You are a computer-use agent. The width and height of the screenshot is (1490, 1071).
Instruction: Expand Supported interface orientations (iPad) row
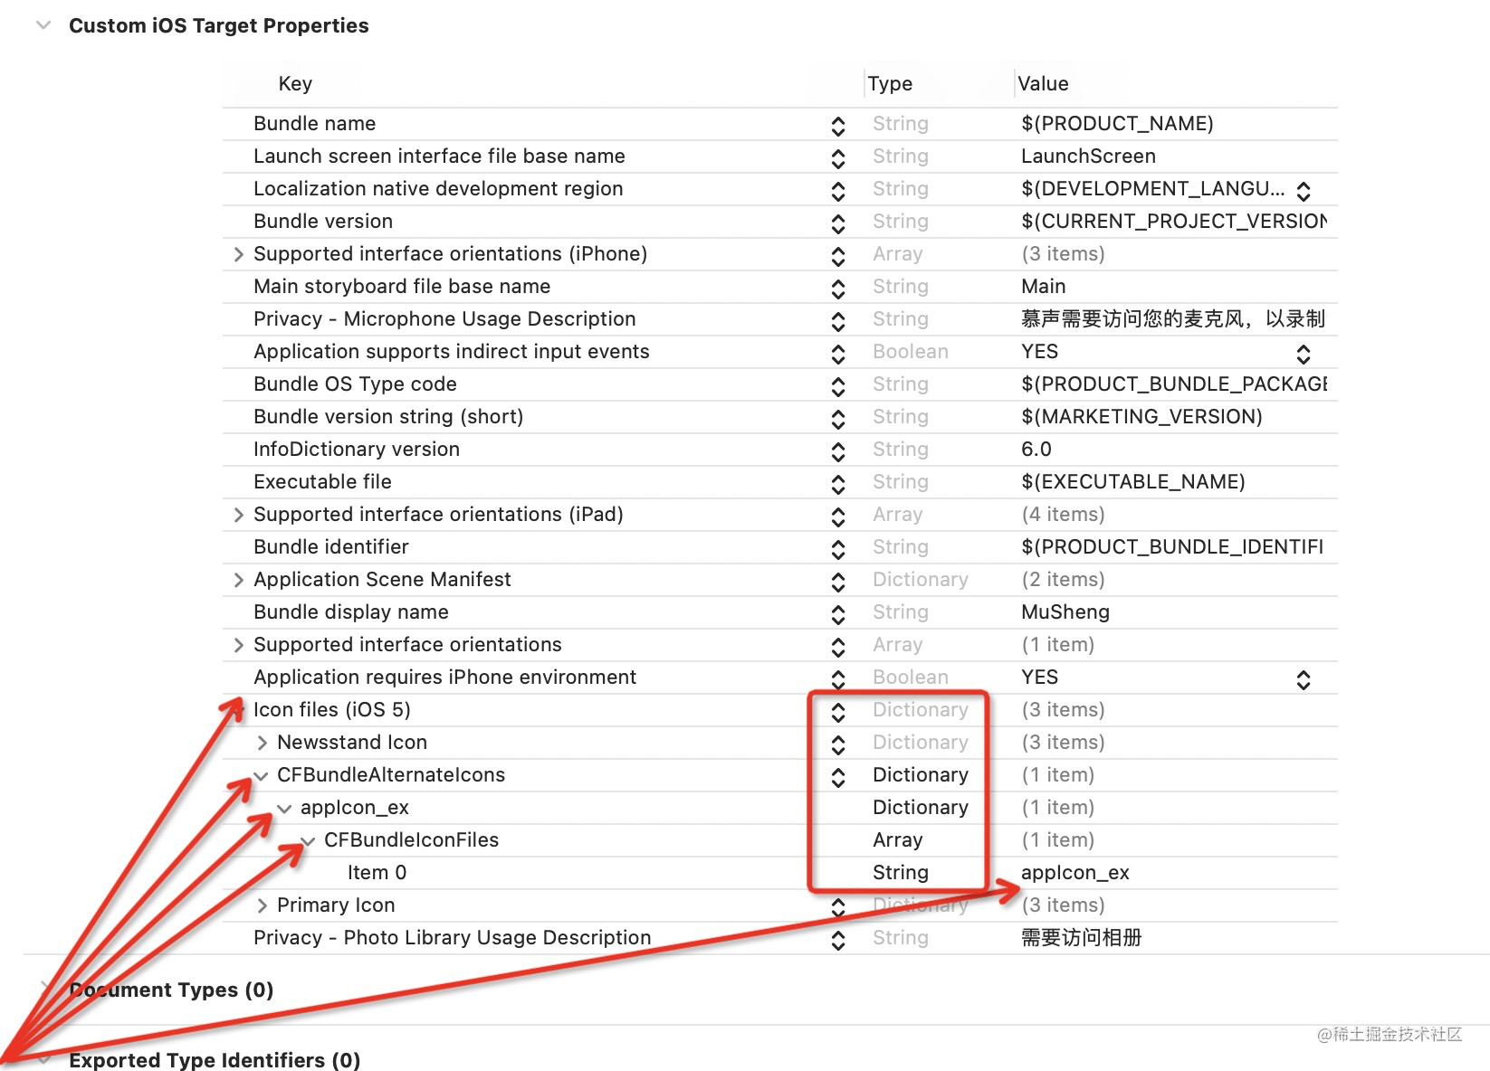[239, 515]
